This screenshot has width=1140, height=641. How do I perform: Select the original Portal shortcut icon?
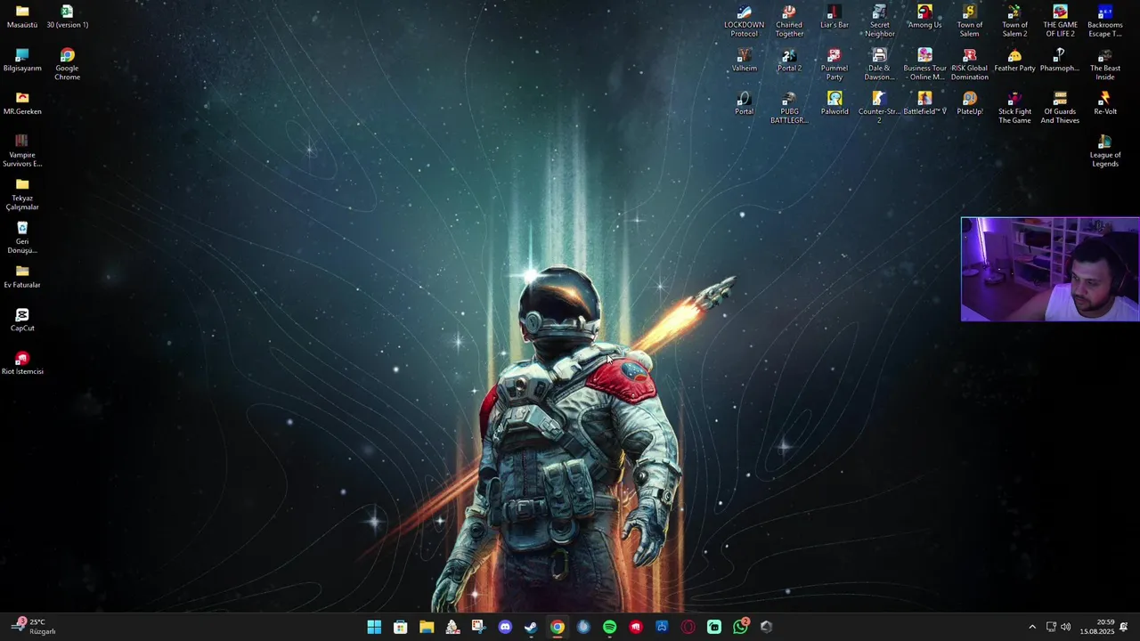pyautogui.click(x=744, y=103)
